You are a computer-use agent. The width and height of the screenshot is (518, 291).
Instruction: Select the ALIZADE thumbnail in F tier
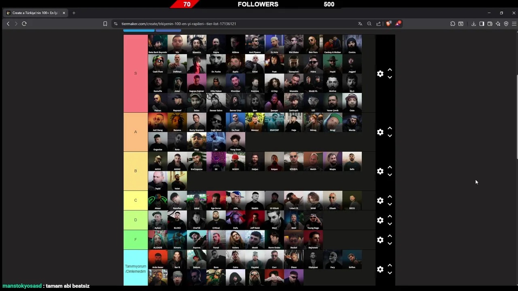[x=158, y=240]
